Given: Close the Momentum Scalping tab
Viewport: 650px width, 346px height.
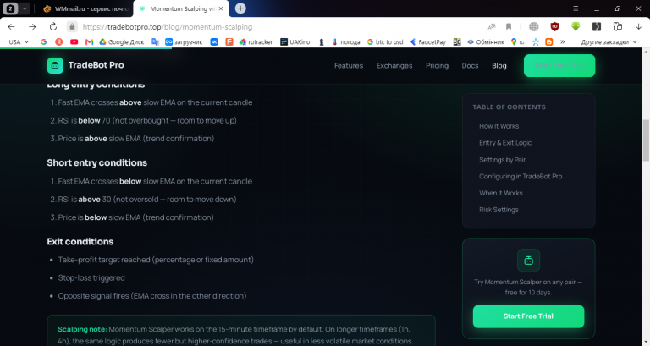Looking at the screenshot, I should coord(221,8).
